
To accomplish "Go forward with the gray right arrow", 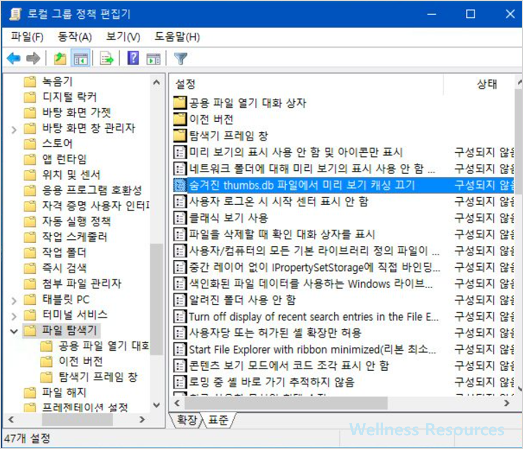I will pyautogui.click(x=33, y=59).
